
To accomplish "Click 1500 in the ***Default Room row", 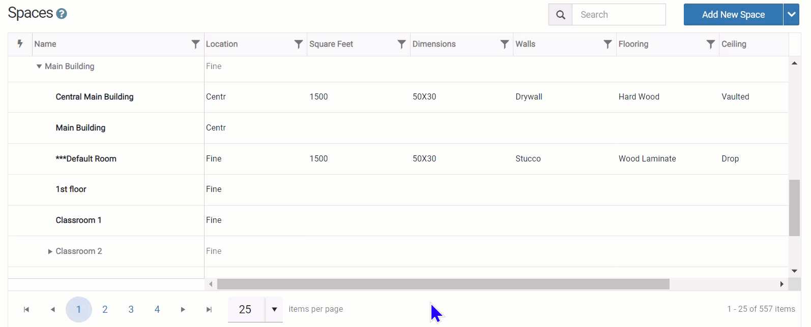I will click(318, 159).
